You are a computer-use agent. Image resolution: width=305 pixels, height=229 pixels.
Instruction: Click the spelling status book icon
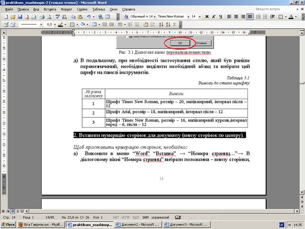click(x=178, y=217)
